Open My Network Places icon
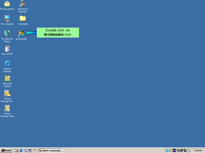 click(x=7, y=33)
